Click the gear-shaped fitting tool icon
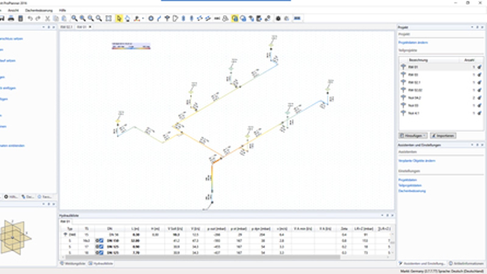This screenshot has width=487, height=274. point(150,18)
